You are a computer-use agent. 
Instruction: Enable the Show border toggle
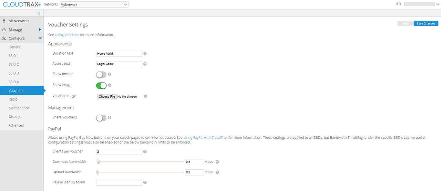tap(101, 74)
